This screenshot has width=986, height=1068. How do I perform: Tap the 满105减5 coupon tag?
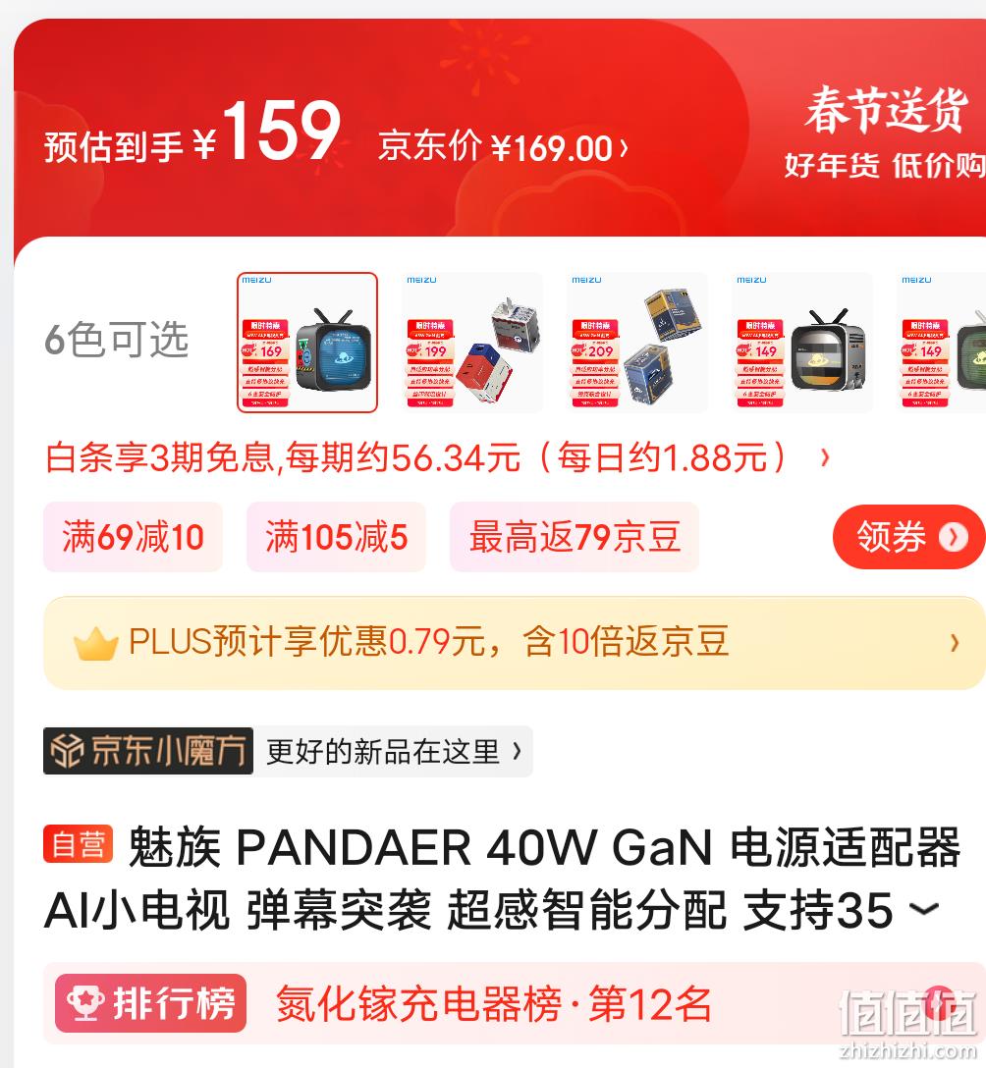pyautogui.click(x=336, y=537)
